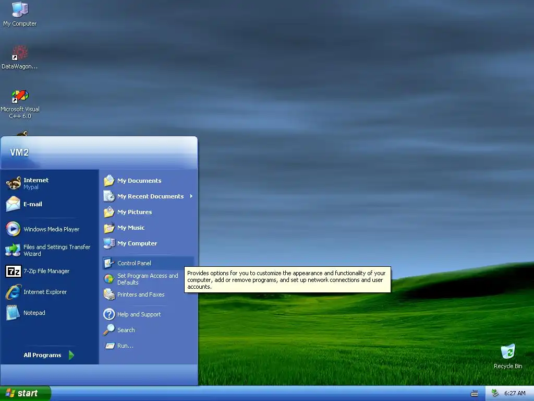Screen dimensions: 534x401
Task: Choose Run... menu text
Action: [125, 346]
